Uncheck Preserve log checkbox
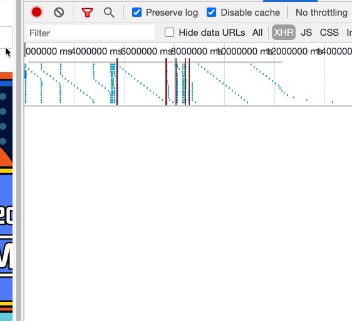Viewport: 352px width, 321px height. tap(137, 13)
